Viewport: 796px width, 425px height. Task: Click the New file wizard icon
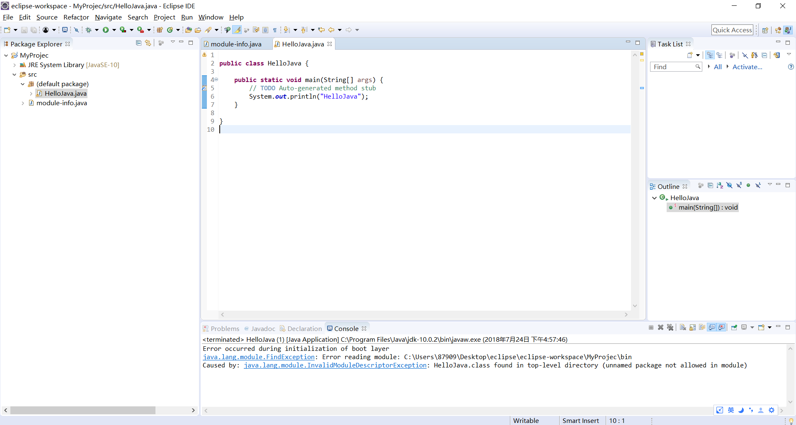pyautogui.click(x=7, y=30)
